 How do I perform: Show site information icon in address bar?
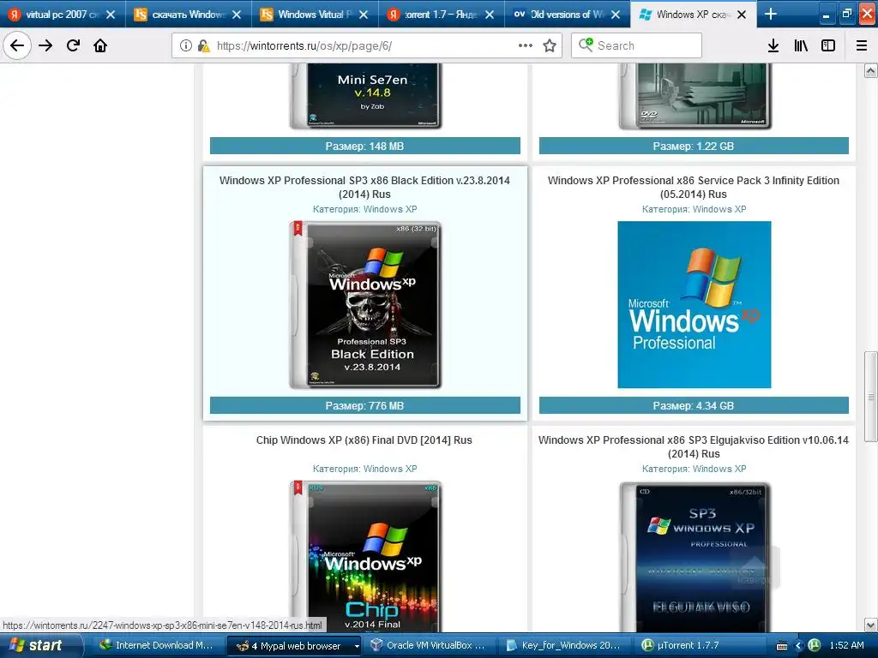[186, 45]
